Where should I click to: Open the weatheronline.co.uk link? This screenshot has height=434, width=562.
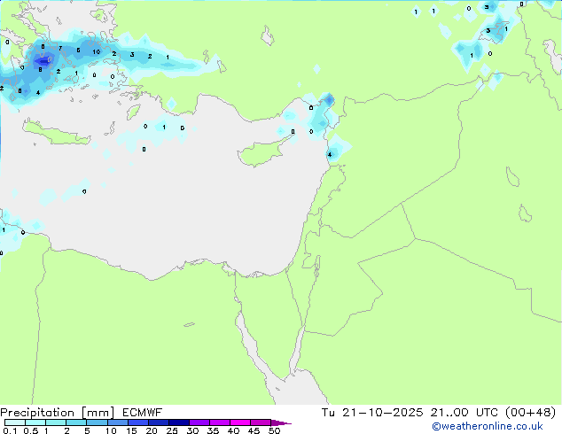488,426
